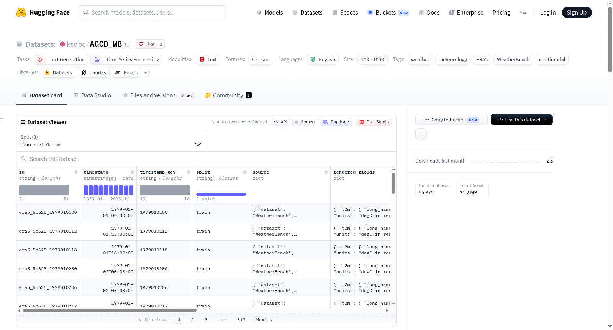This screenshot has height=330, width=613.
Task: Click the WeatherBench tag
Action: click(x=513, y=59)
